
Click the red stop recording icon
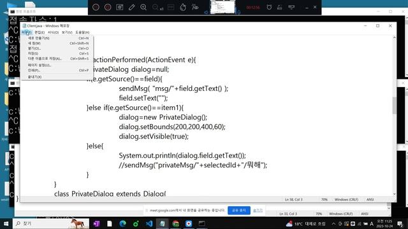point(108,7)
